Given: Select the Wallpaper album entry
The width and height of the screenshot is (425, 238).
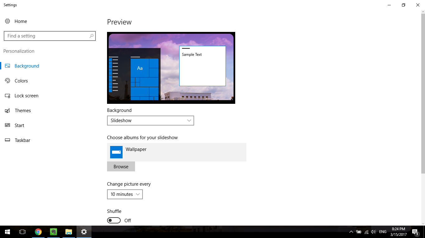Looking at the screenshot, I should click(177, 152).
